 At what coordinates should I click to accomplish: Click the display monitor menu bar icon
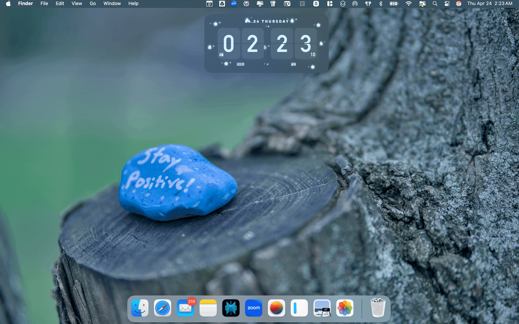(260, 4)
